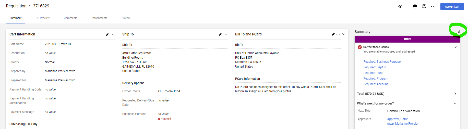468x129 pixels.
Task: Follow the Required: Business Purpose link
Action: [382, 62]
